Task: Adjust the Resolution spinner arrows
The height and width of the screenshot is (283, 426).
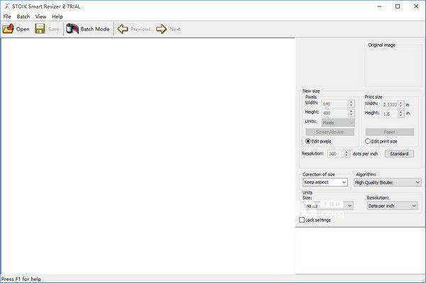Action: click(x=346, y=154)
